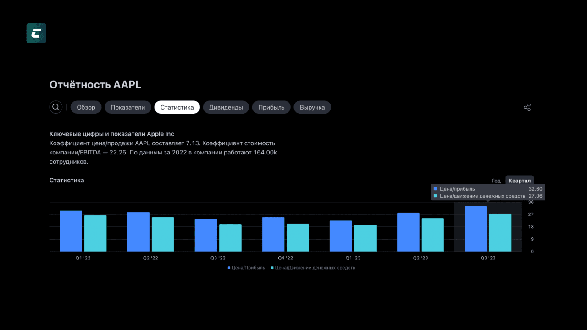
Task: Switch to the Обзор tab
Action: (86, 107)
